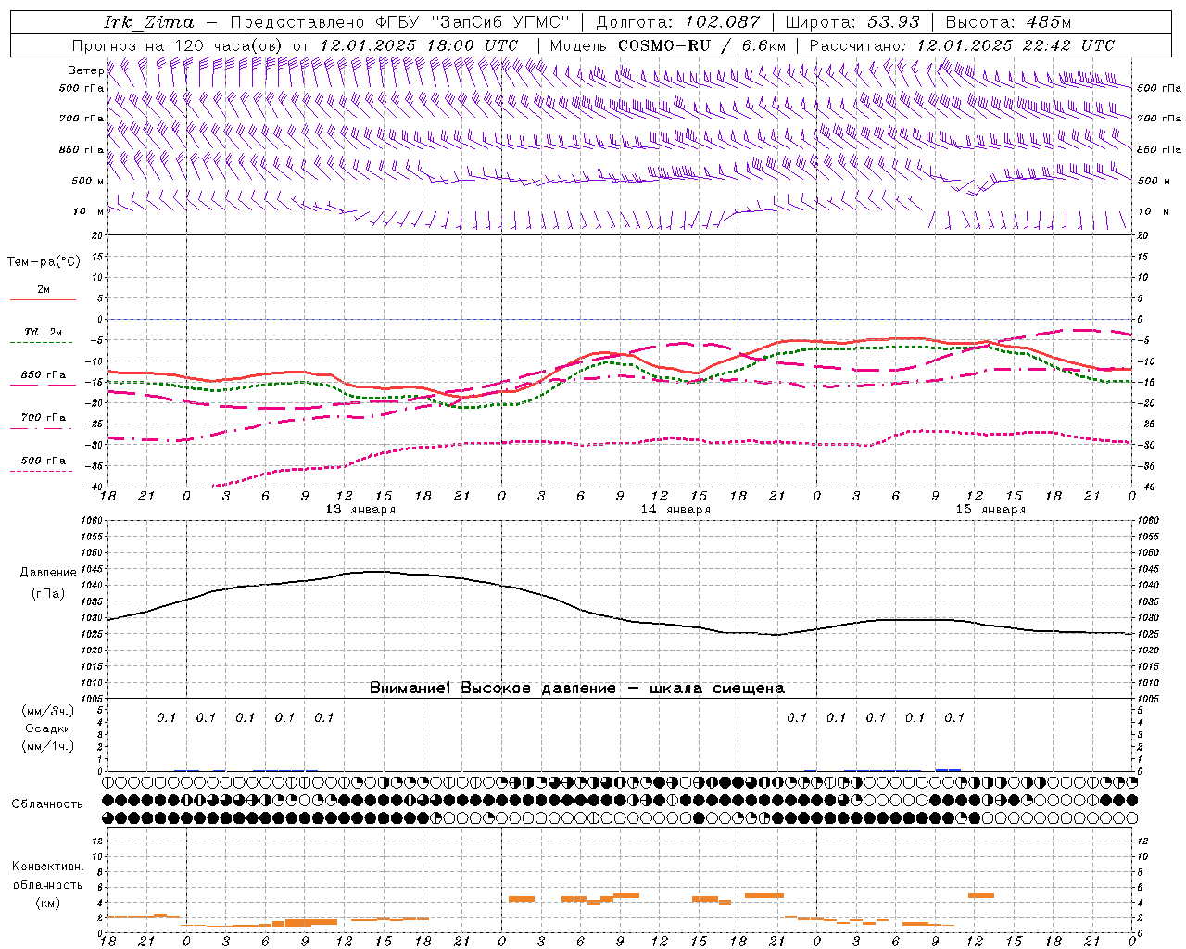Click the 500 м wind level label at left
This screenshot has height=949, width=1186.
(x=88, y=181)
